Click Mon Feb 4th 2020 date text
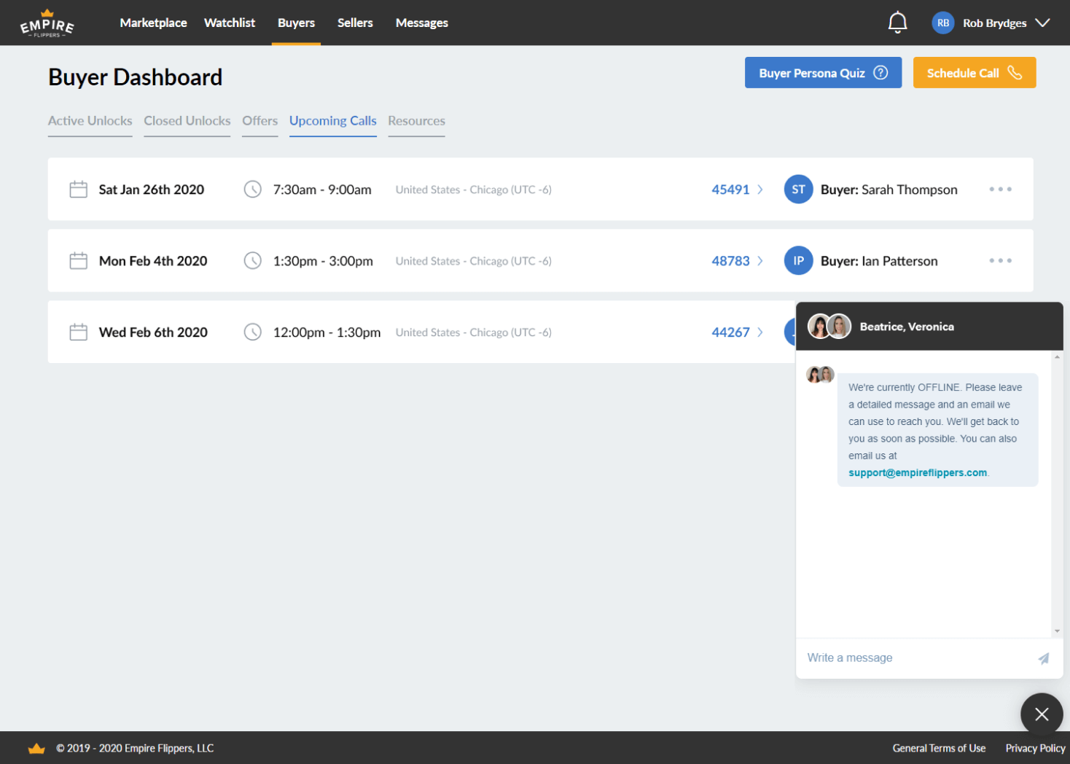 coord(153,261)
